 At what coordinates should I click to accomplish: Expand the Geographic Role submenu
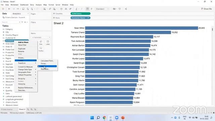click(26, 72)
